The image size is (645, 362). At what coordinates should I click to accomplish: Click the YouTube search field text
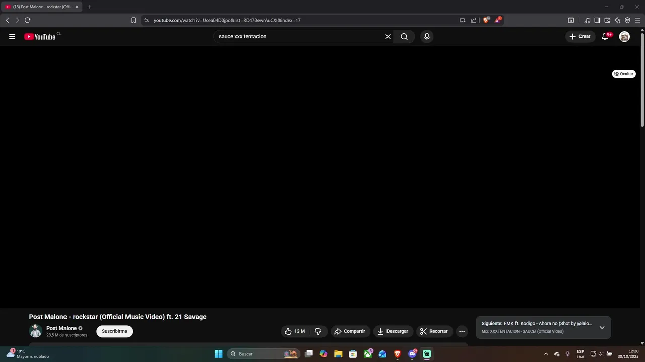242,37
